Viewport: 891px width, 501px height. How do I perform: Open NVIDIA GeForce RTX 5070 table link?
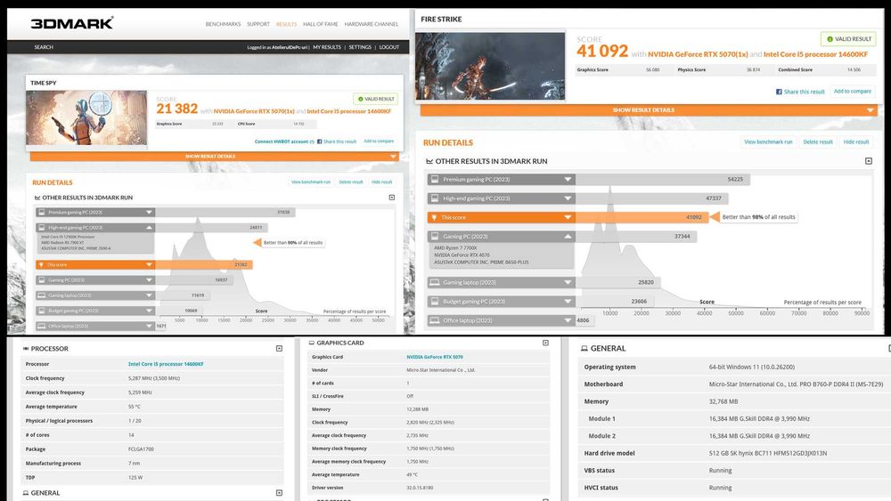point(435,357)
